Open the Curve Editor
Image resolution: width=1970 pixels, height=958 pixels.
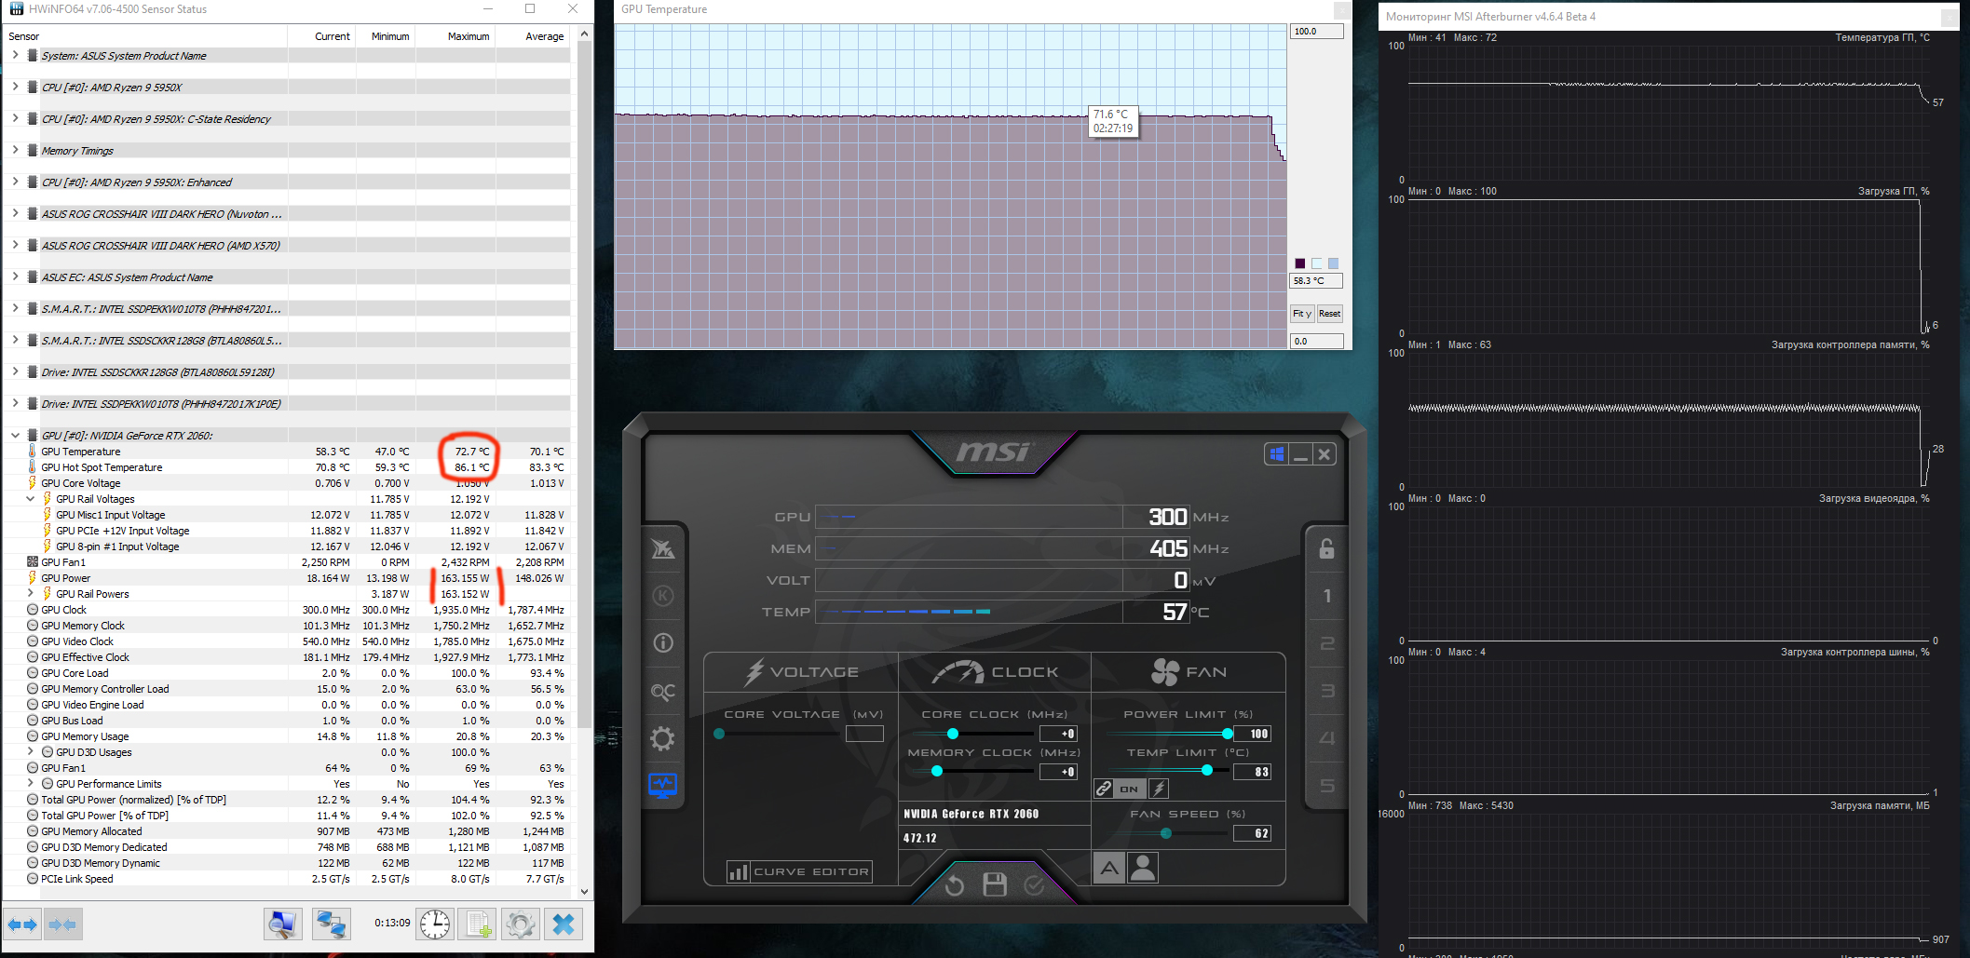800,872
